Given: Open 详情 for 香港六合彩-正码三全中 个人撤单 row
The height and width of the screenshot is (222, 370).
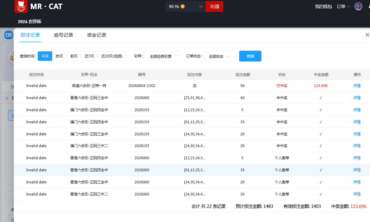Looking at the screenshot, I should [357, 182].
